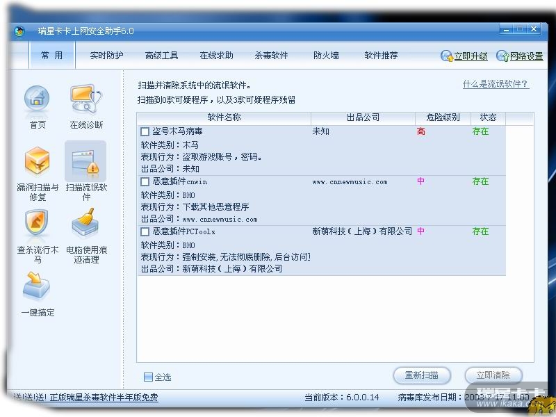Screen dimensions: 556x417
Task: Click the 立即升级 link
Action: pyautogui.click(x=471, y=56)
